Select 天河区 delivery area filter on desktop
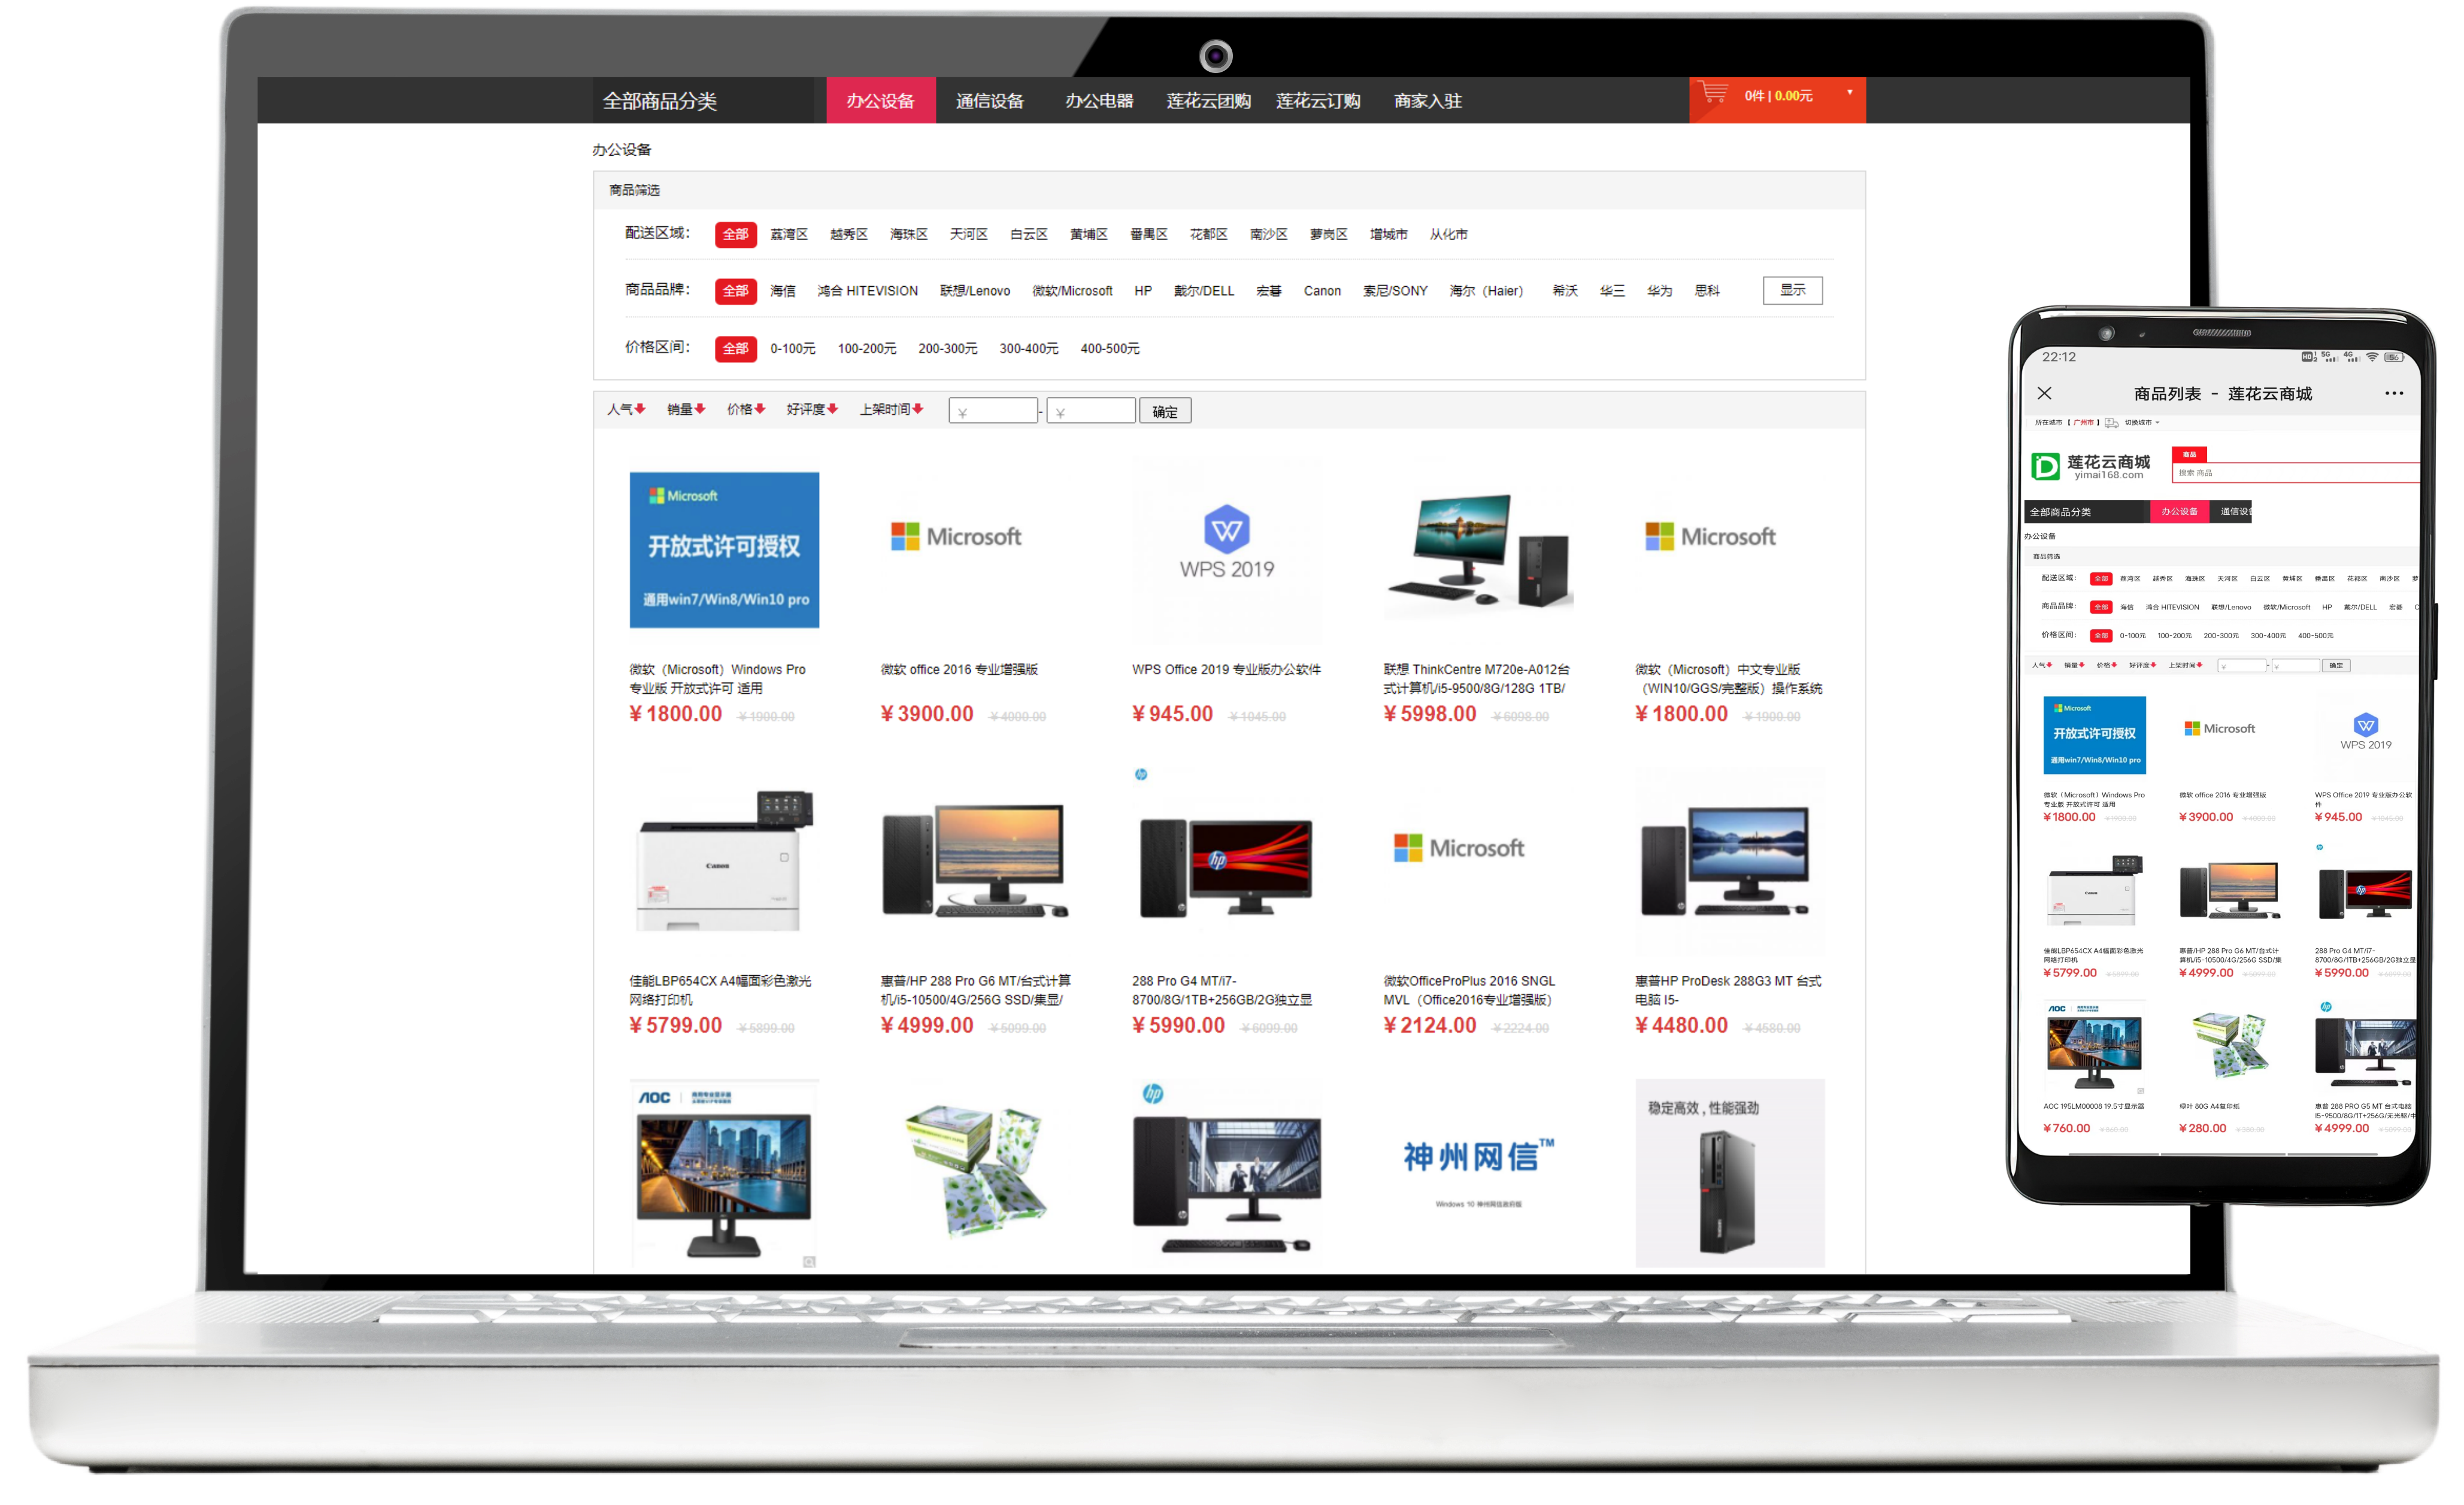This screenshot has height=1505, width=2464. click(x=968, y=234)
